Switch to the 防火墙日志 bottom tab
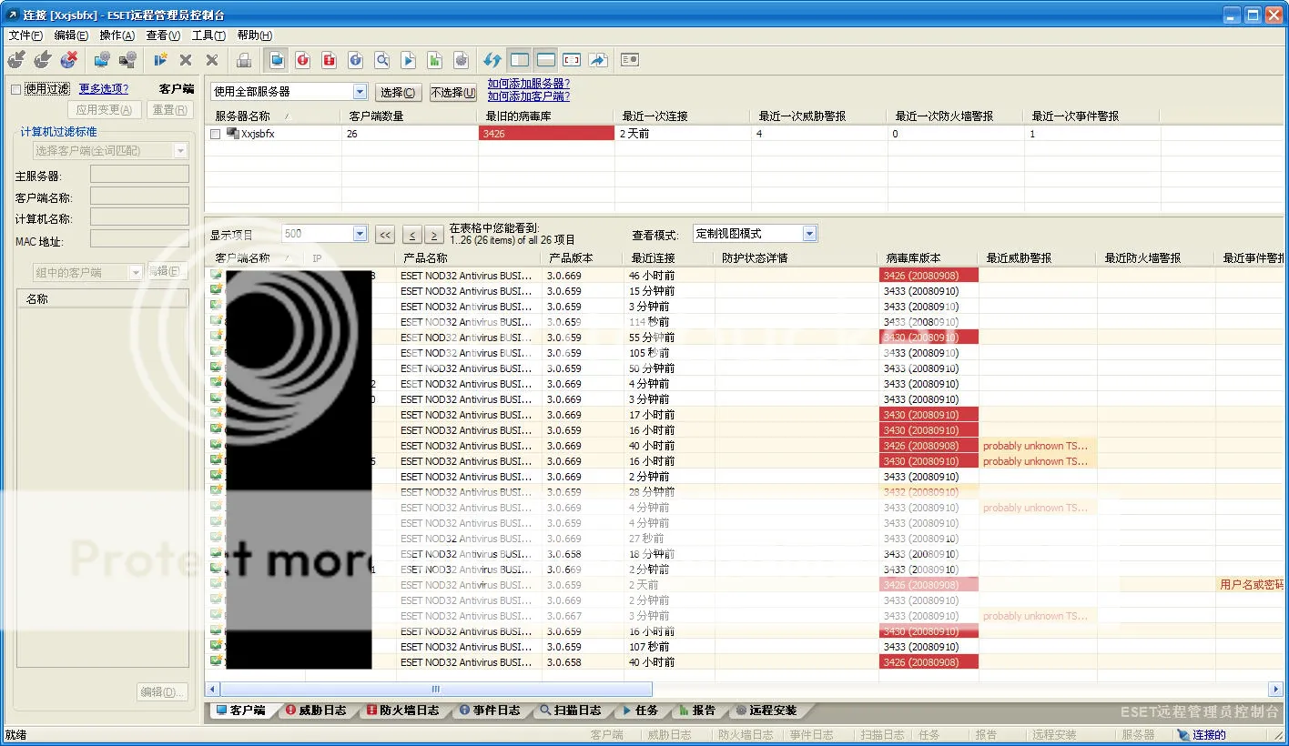1289x746 pixels. 402,711
